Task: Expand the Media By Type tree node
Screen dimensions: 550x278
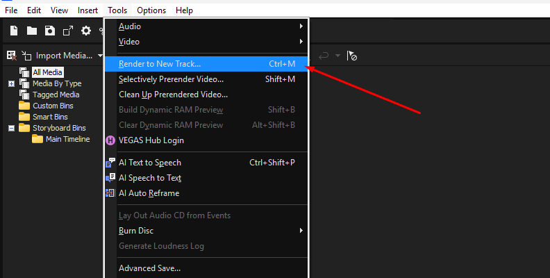Action: (11, 83)
